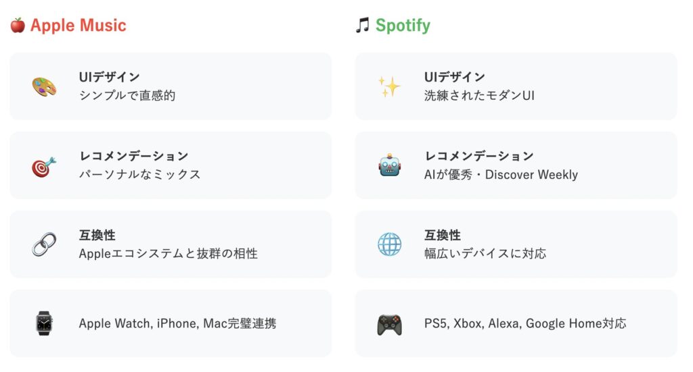Click the music note icon beside Spotify
This screenshot has width=693, height=372.
(363, 25)
